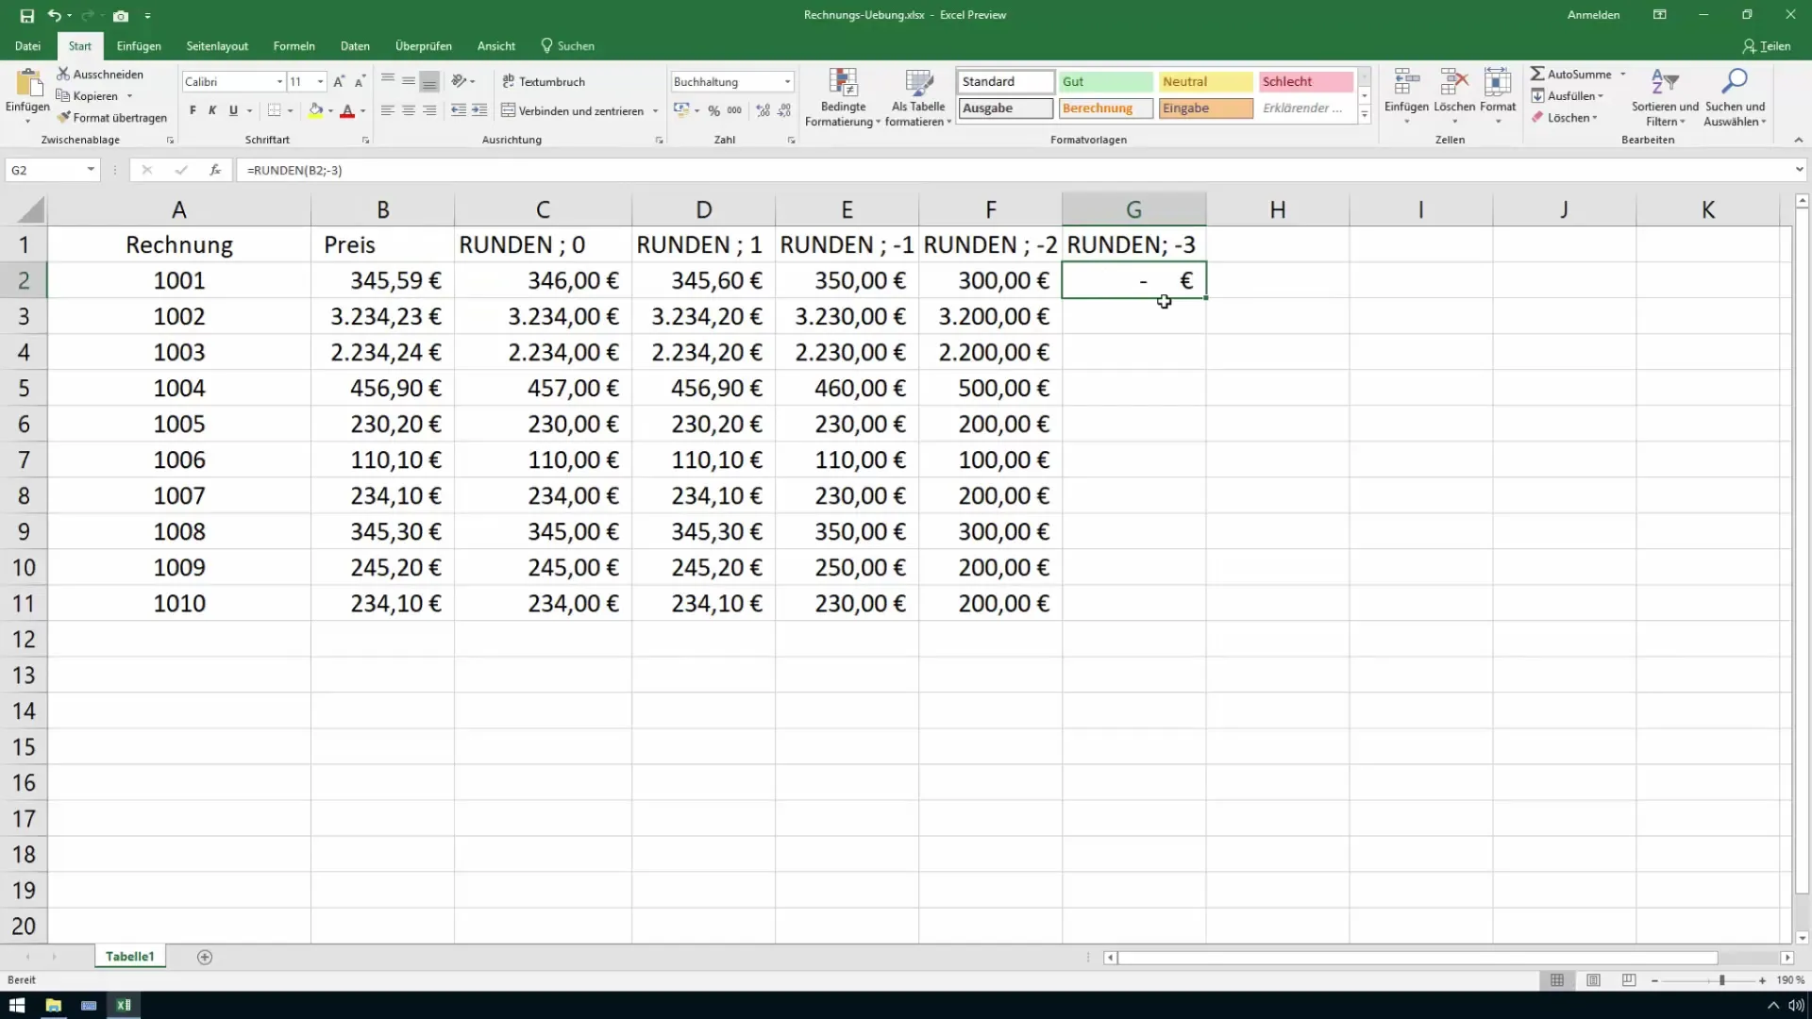
Task: Click the AutoSumme sigma icon
Action: click(1537, 74)
